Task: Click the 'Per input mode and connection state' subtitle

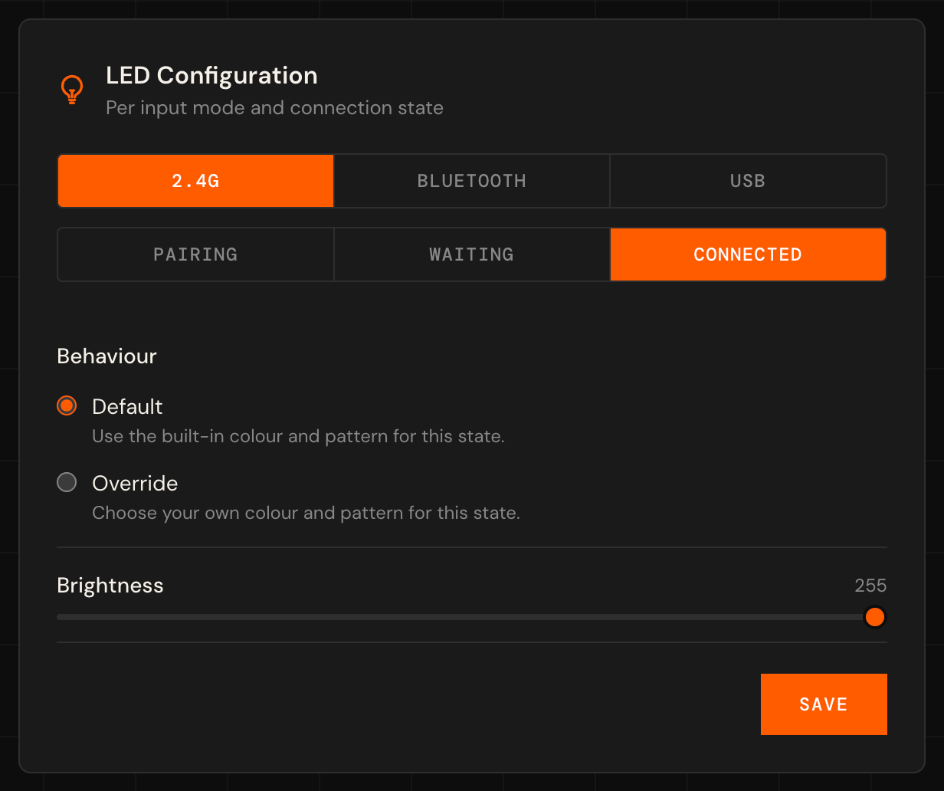Action: (274, 108)
